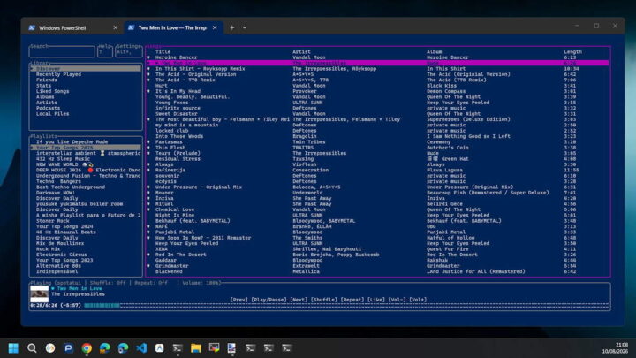Toggle heart next to Fantasmas
This screenshot has width=636, height=358.
click(x=148, y=142)
